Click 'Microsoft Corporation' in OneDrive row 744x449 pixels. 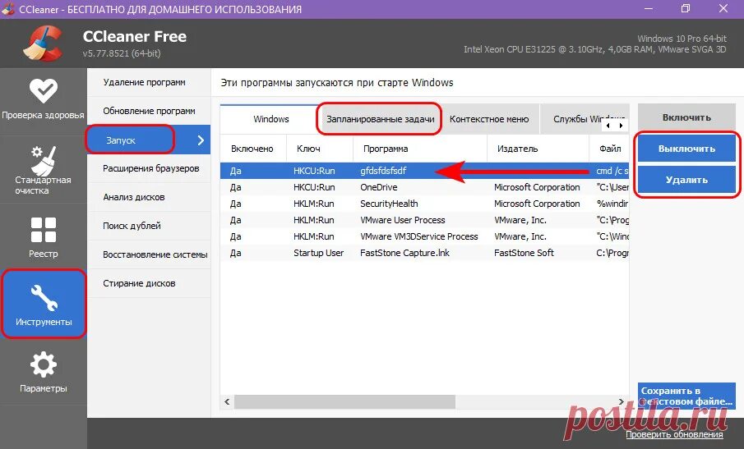[x=537, y=187]
